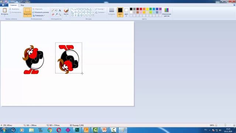Open the shape Fill dropdown
This screenshot has height=133, width=236.
coord(101,12)
